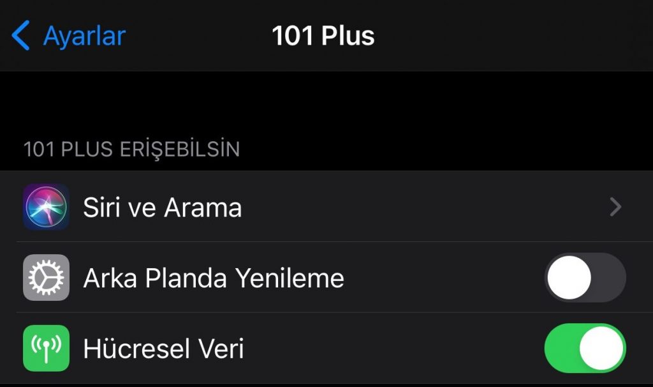
Task: Select the Hücresel Veri label text
Action: (x=163, y=349)
